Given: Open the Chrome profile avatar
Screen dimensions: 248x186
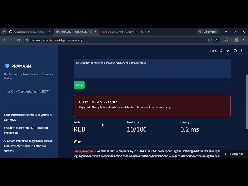Looking at the screenshot, I should (237, 40).
